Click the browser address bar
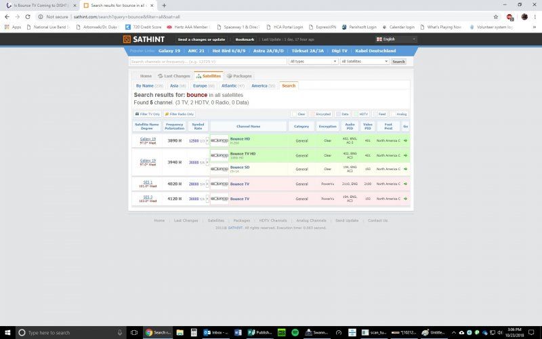Image resolution: width=542 pixels, height=339 pixels. (x=263, y=16)
